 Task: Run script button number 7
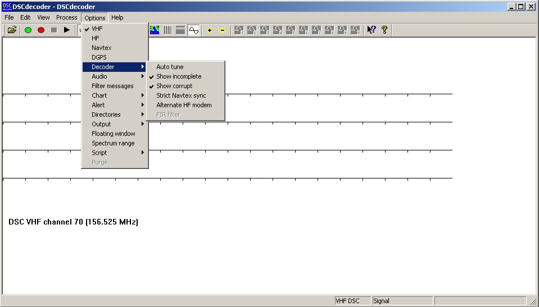tap(316, 30)
